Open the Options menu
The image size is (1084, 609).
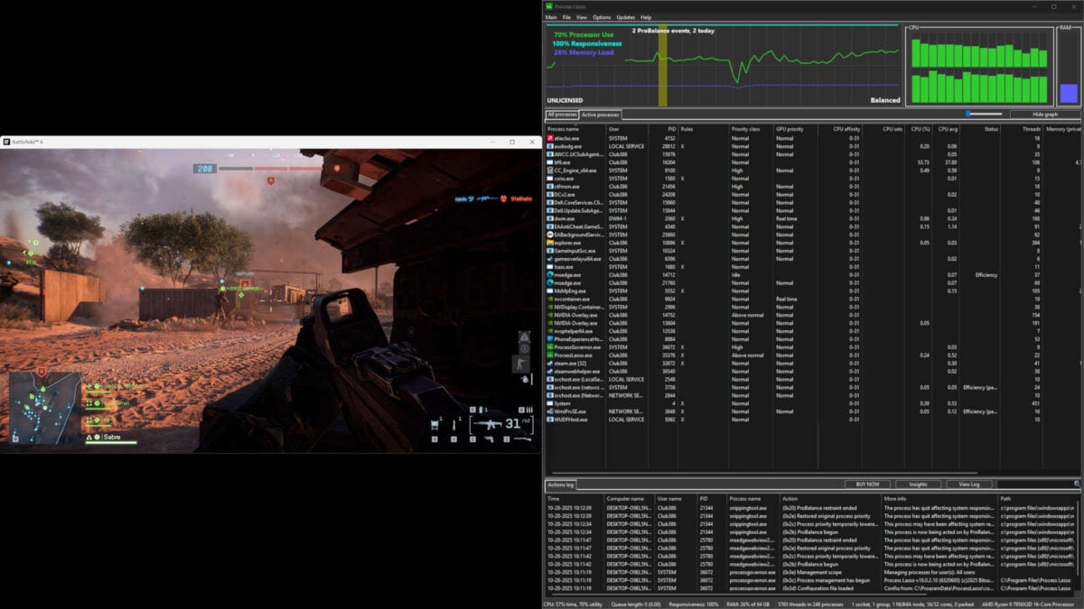[602, 17]
